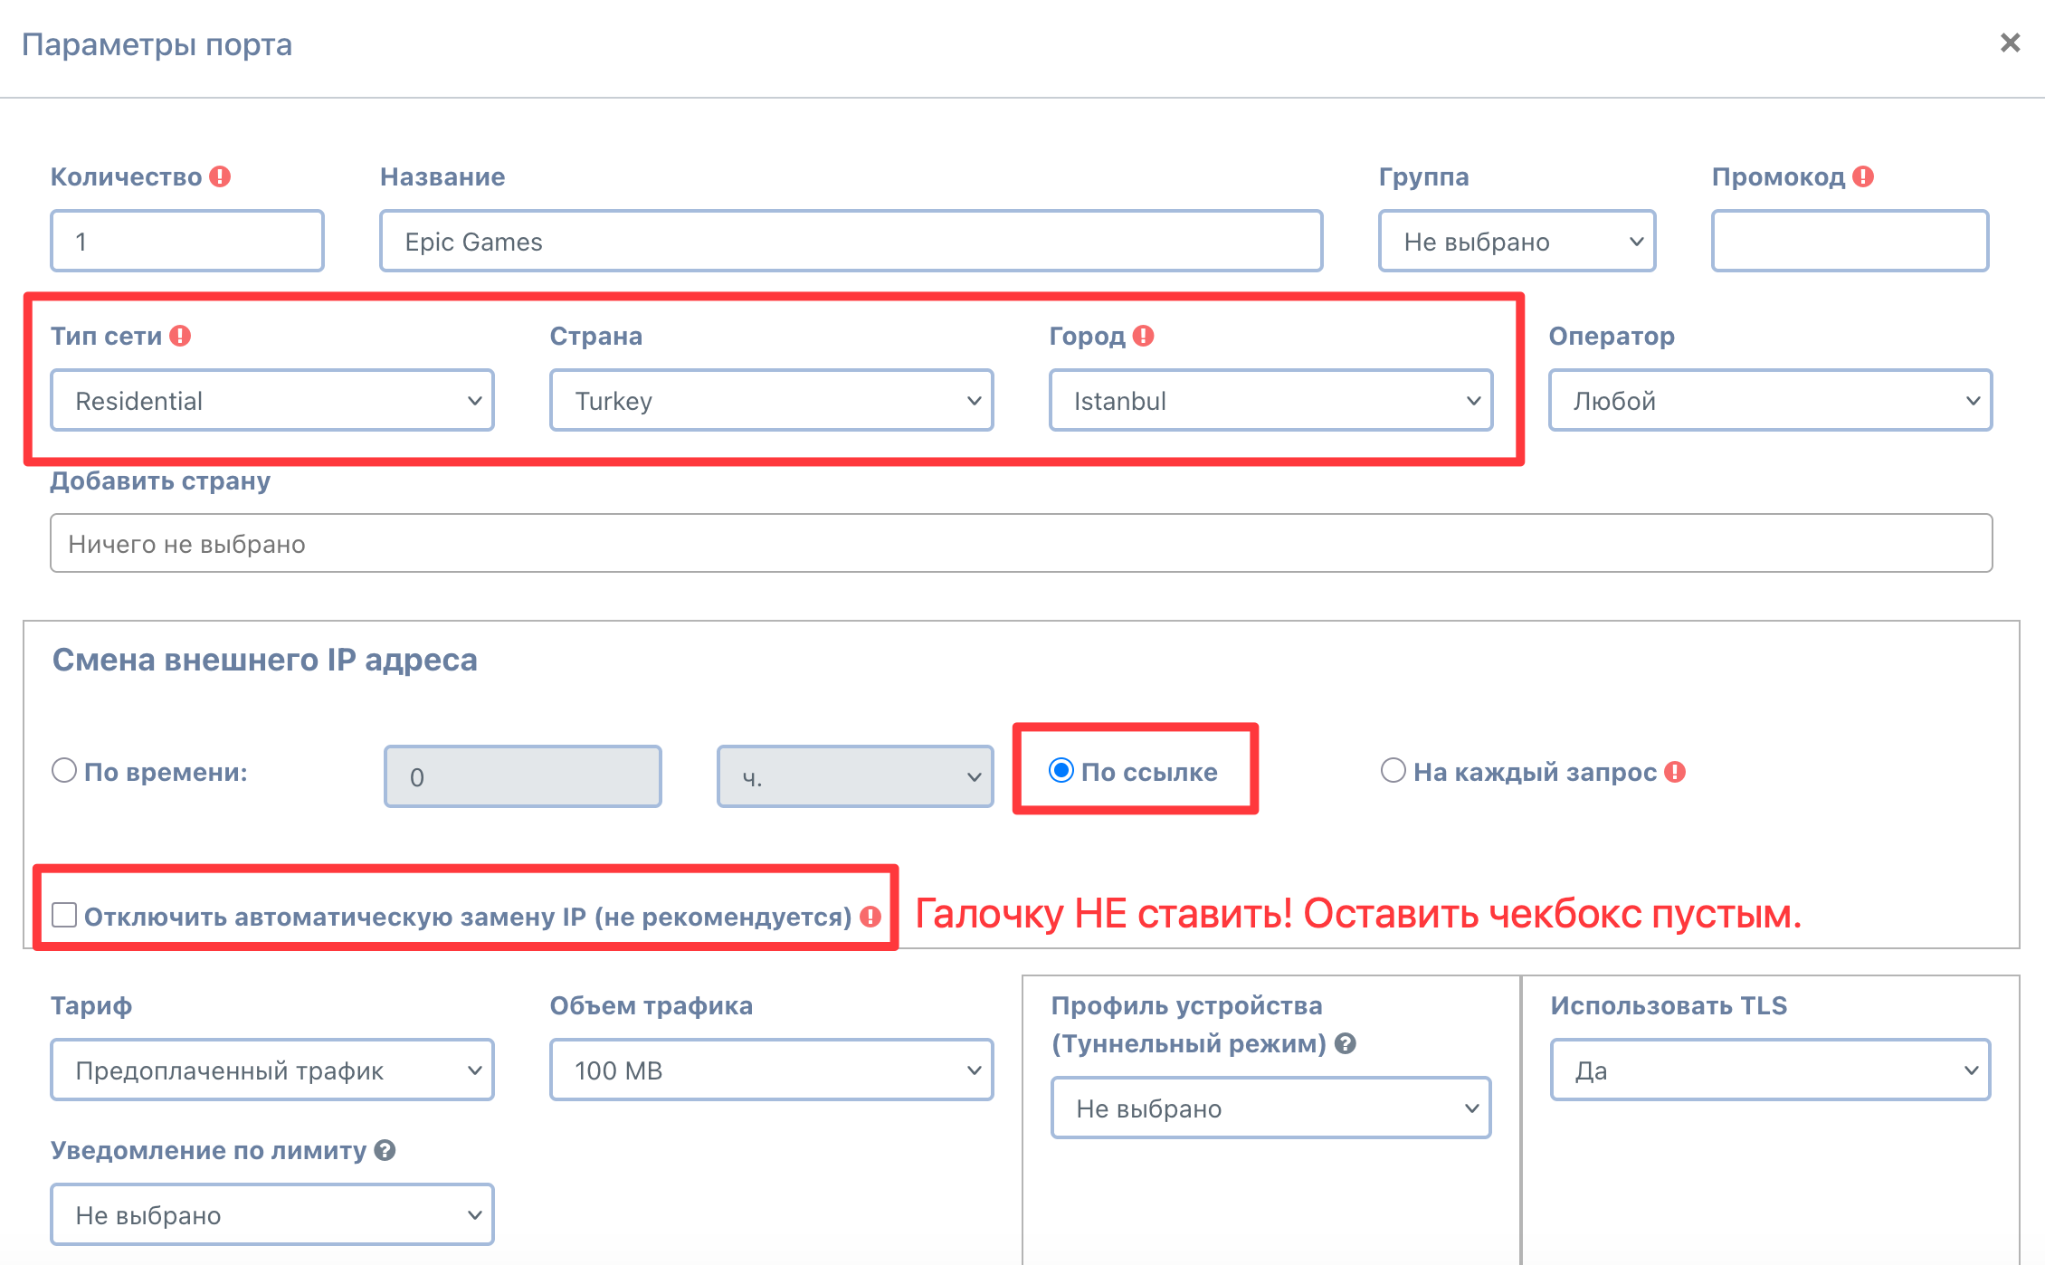Close the Параметры порта dialog
This screenshot has height=1265, width=2045.
click(x=2011, y=43)
